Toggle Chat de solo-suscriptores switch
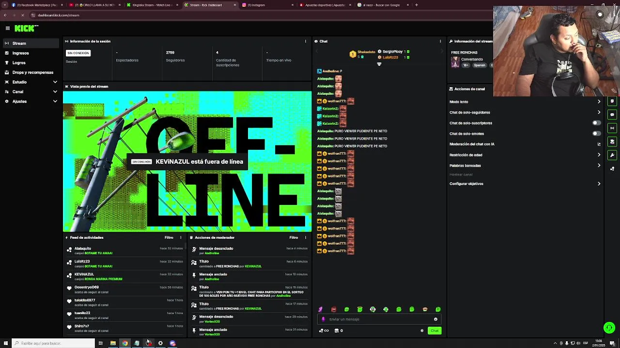This screenshot has width=620, height=348. (597, 123)
